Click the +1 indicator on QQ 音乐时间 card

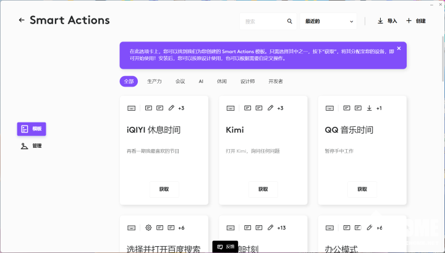tap(379, 108)
